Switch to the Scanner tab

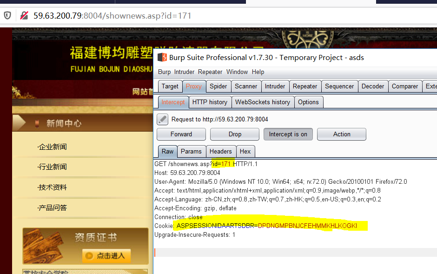246,87
